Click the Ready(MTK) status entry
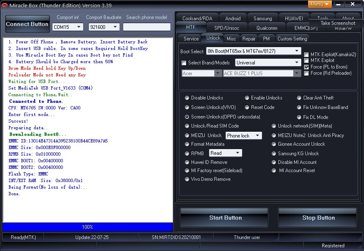The image size is (364, 251). coord(23,237)
